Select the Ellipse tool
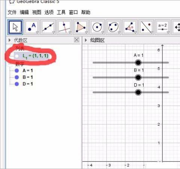The width and height of the screenshot is (180, 169). [x=114, y=27]
